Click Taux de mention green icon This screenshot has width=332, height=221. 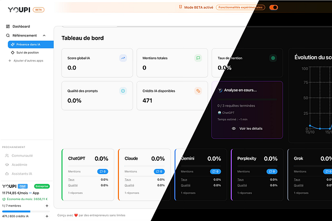coord(273,58)
